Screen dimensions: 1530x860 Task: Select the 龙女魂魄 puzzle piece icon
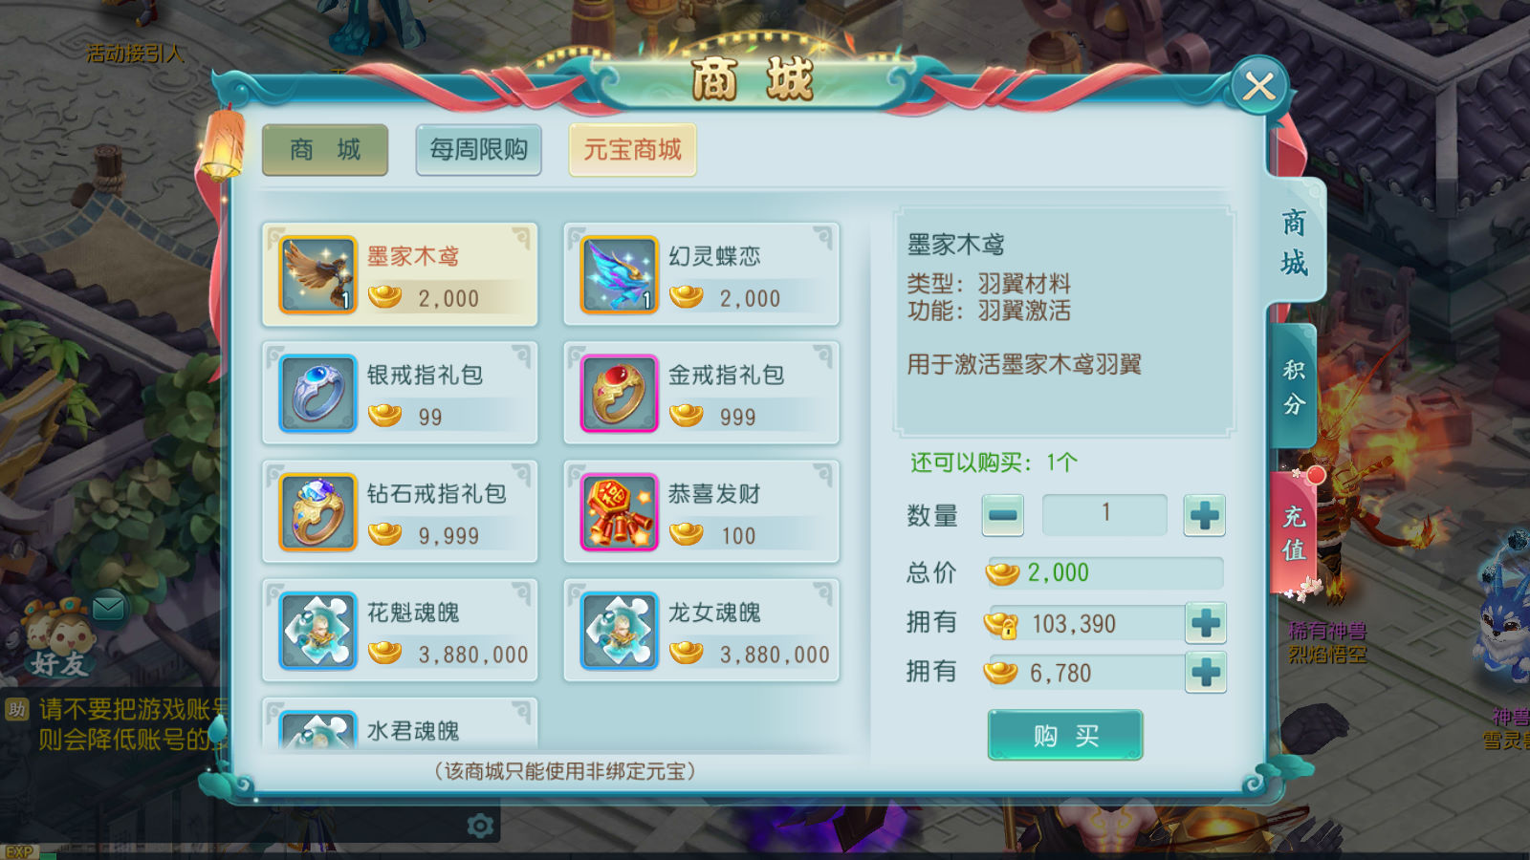coord(620,631)
